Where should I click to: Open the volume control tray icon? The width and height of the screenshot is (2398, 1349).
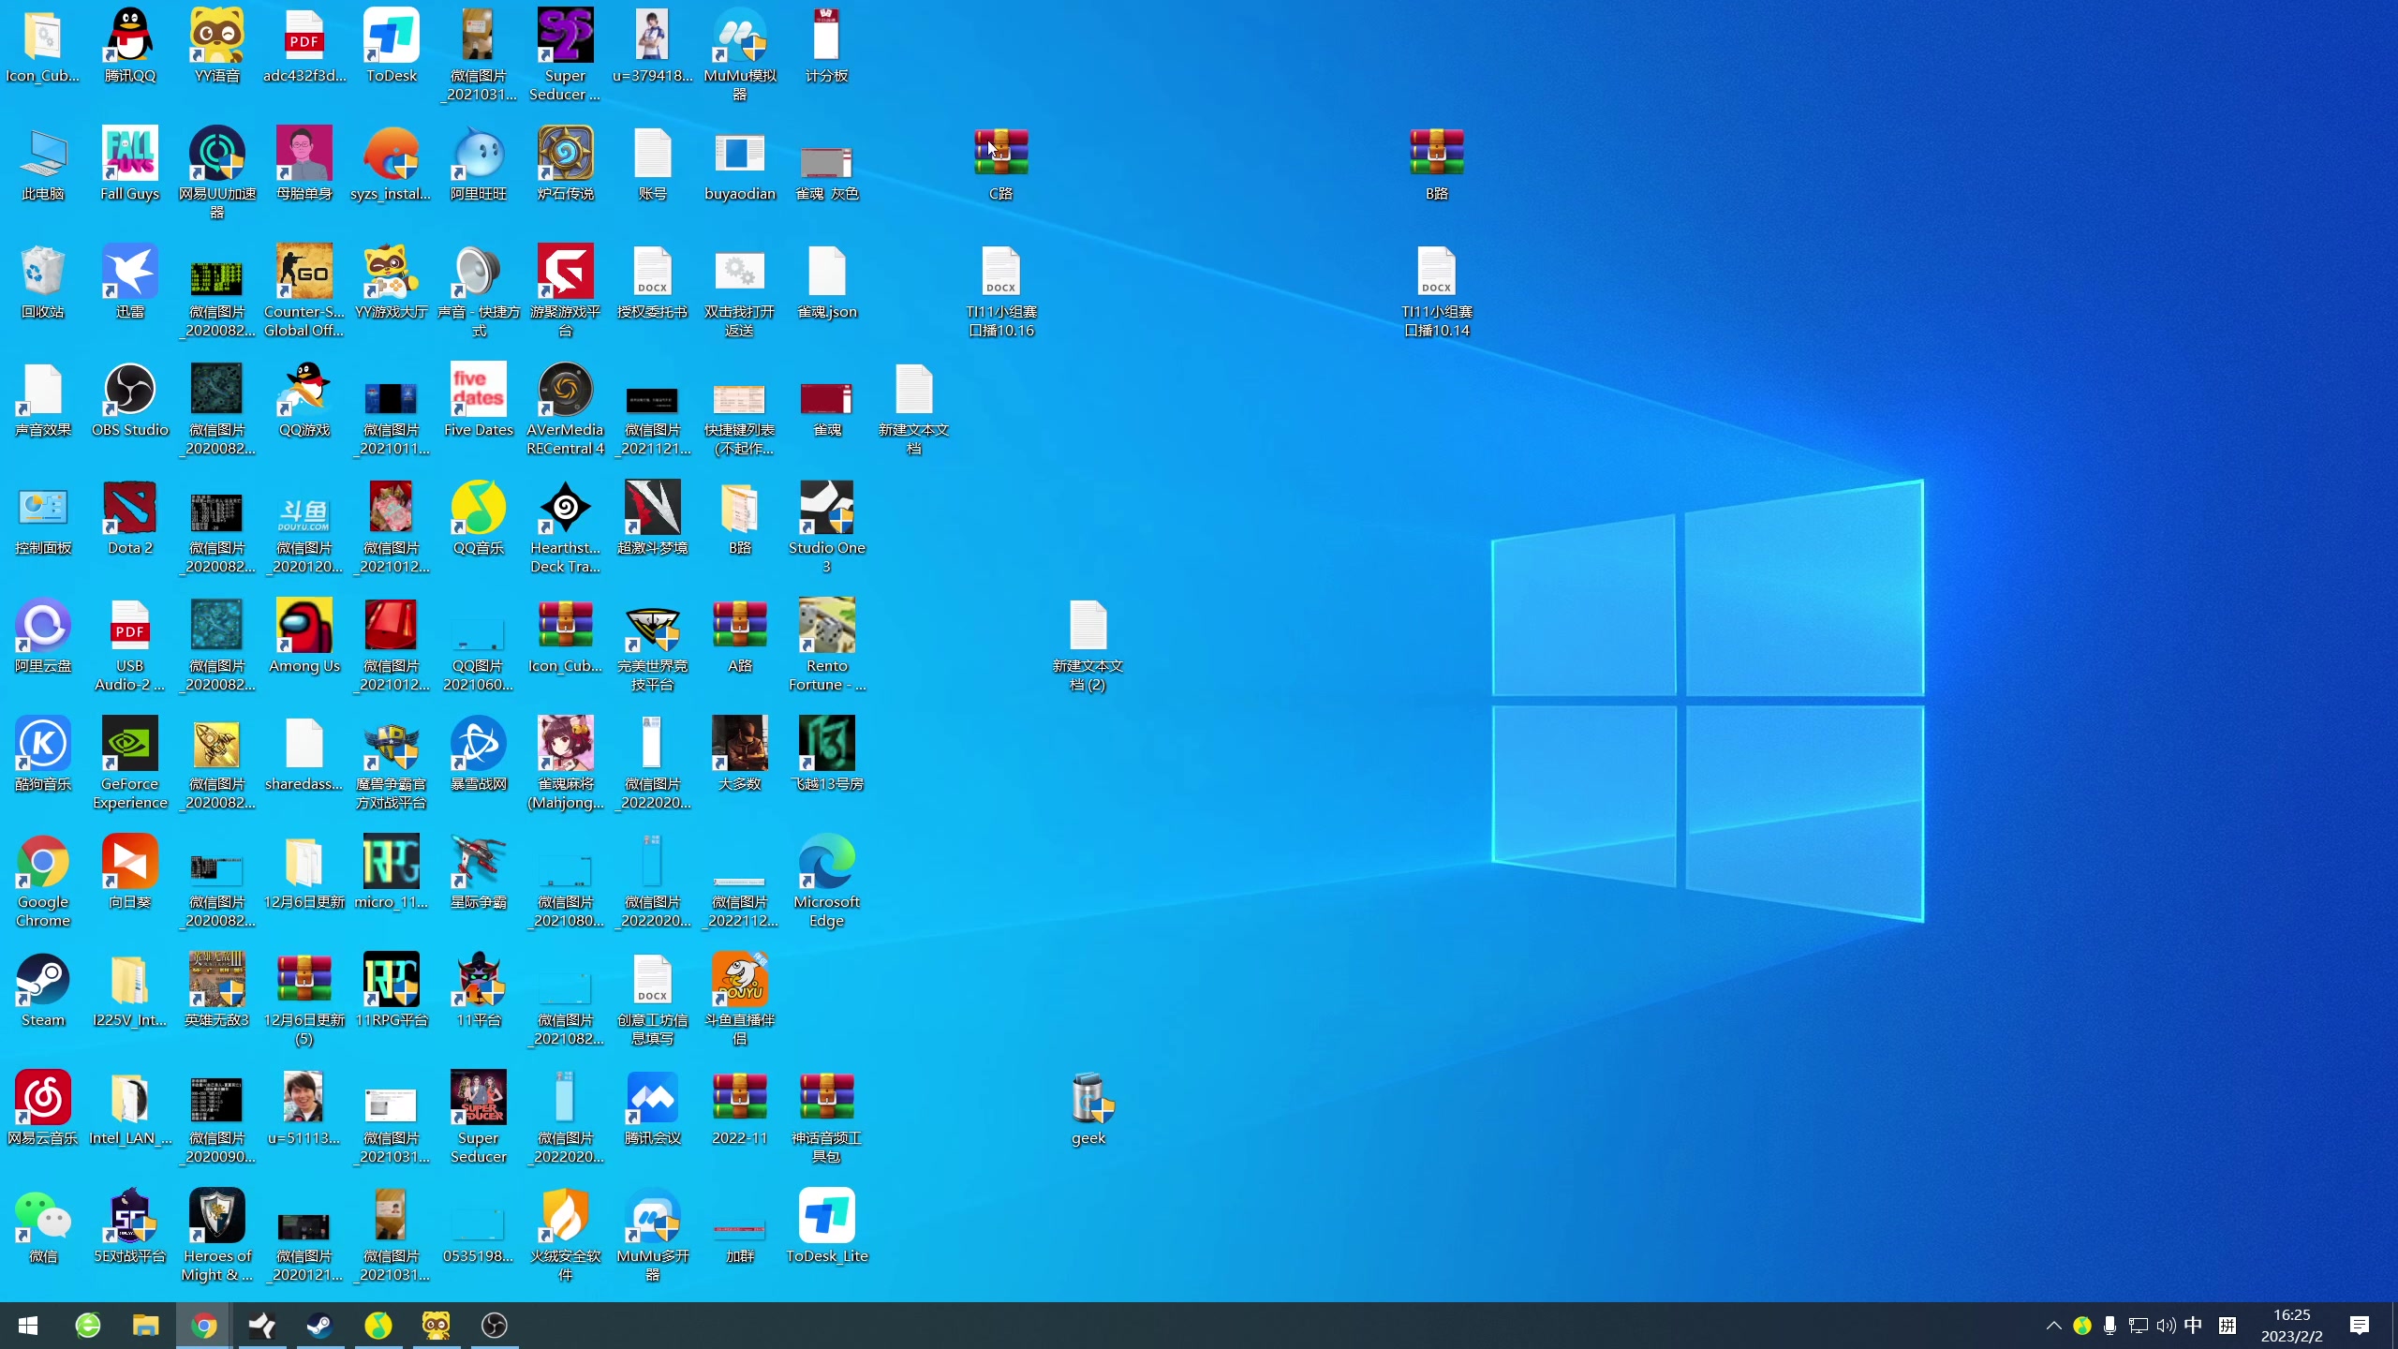(x=2166, y=1326)
